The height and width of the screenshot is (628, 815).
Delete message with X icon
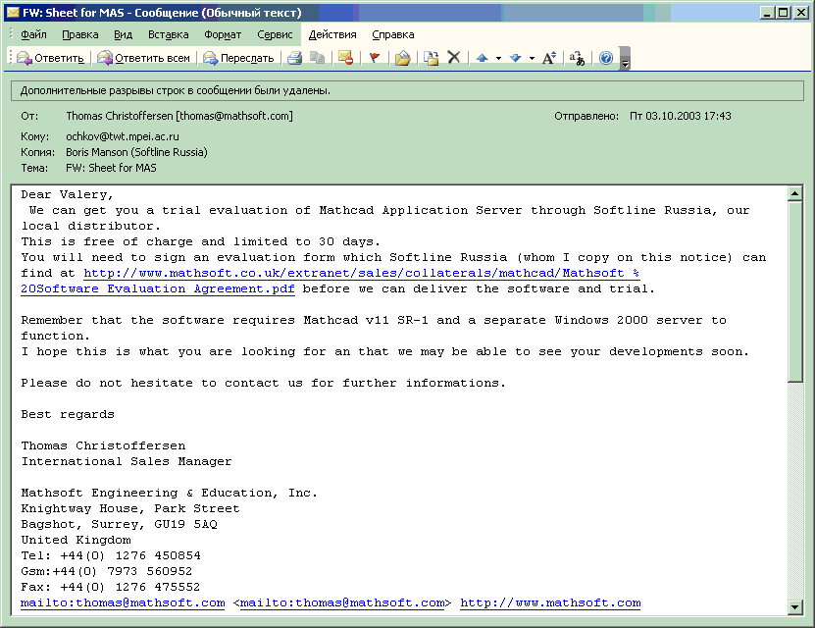click(x=454, y=57)
